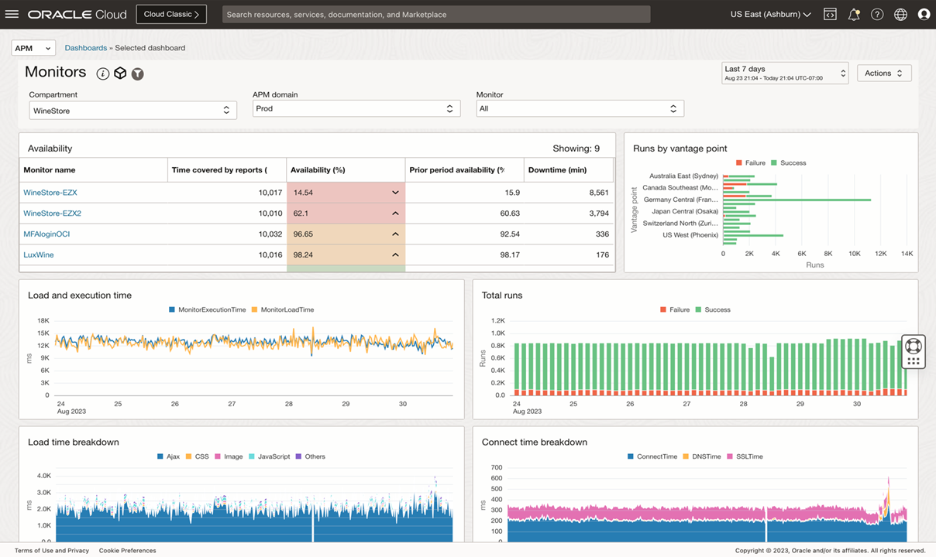Open the APM service selector
Image resolution: width=936 pixels, height=557 pixels.
33,47
